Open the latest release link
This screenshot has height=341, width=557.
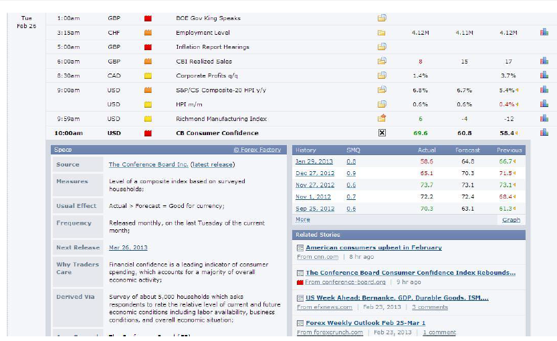pyautogui.click(x=213, y=164)
